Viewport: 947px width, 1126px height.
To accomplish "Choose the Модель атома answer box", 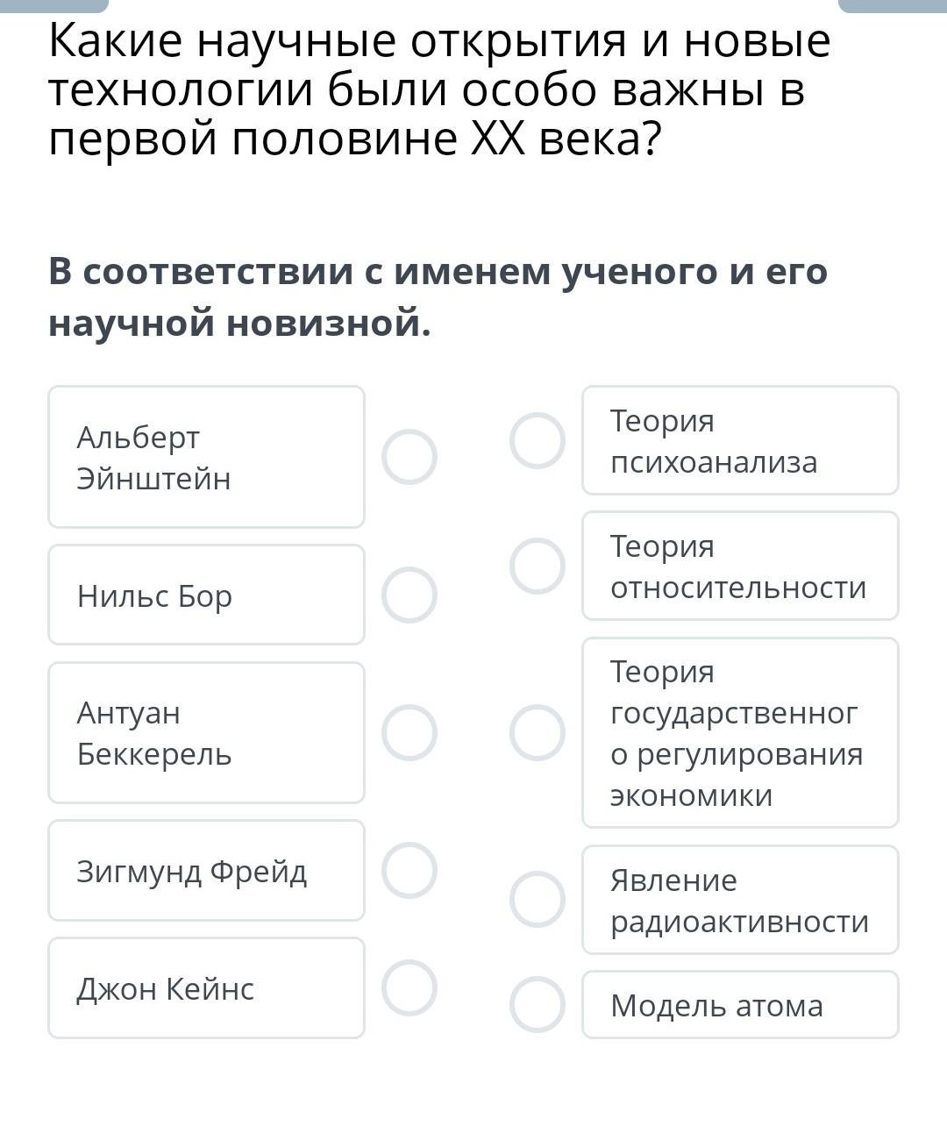I will 740,1004.
